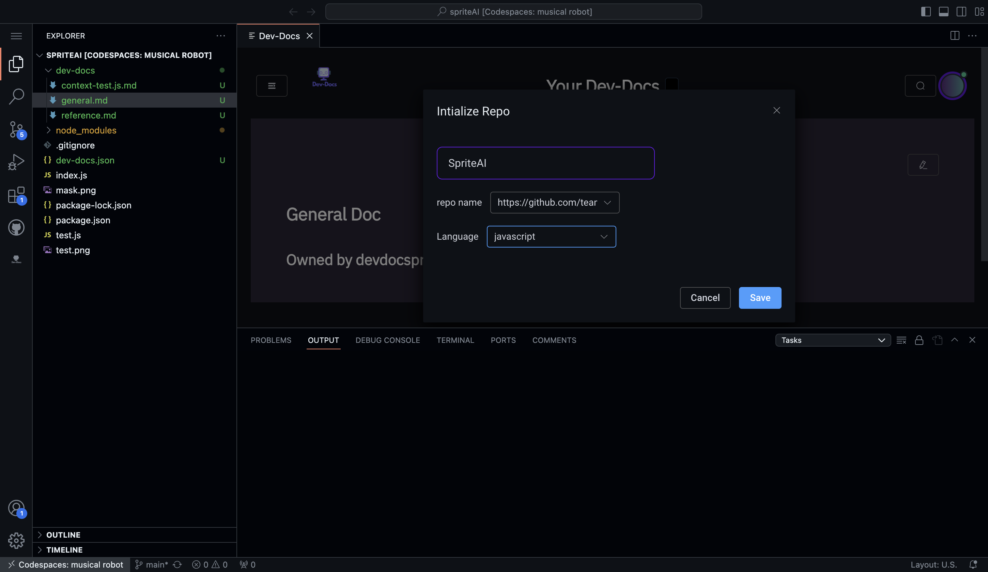This screenshot has width=988, height=572.
Task: Open the Language dropdown set to javascript
Action: point(551,236)
